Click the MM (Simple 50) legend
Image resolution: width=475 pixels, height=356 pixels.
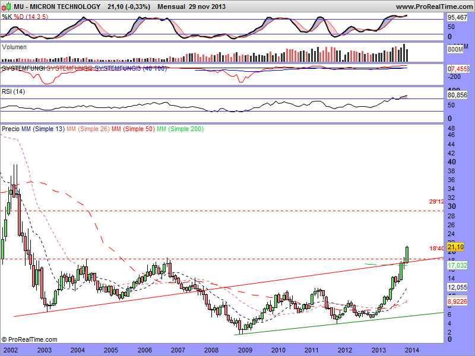133,129
